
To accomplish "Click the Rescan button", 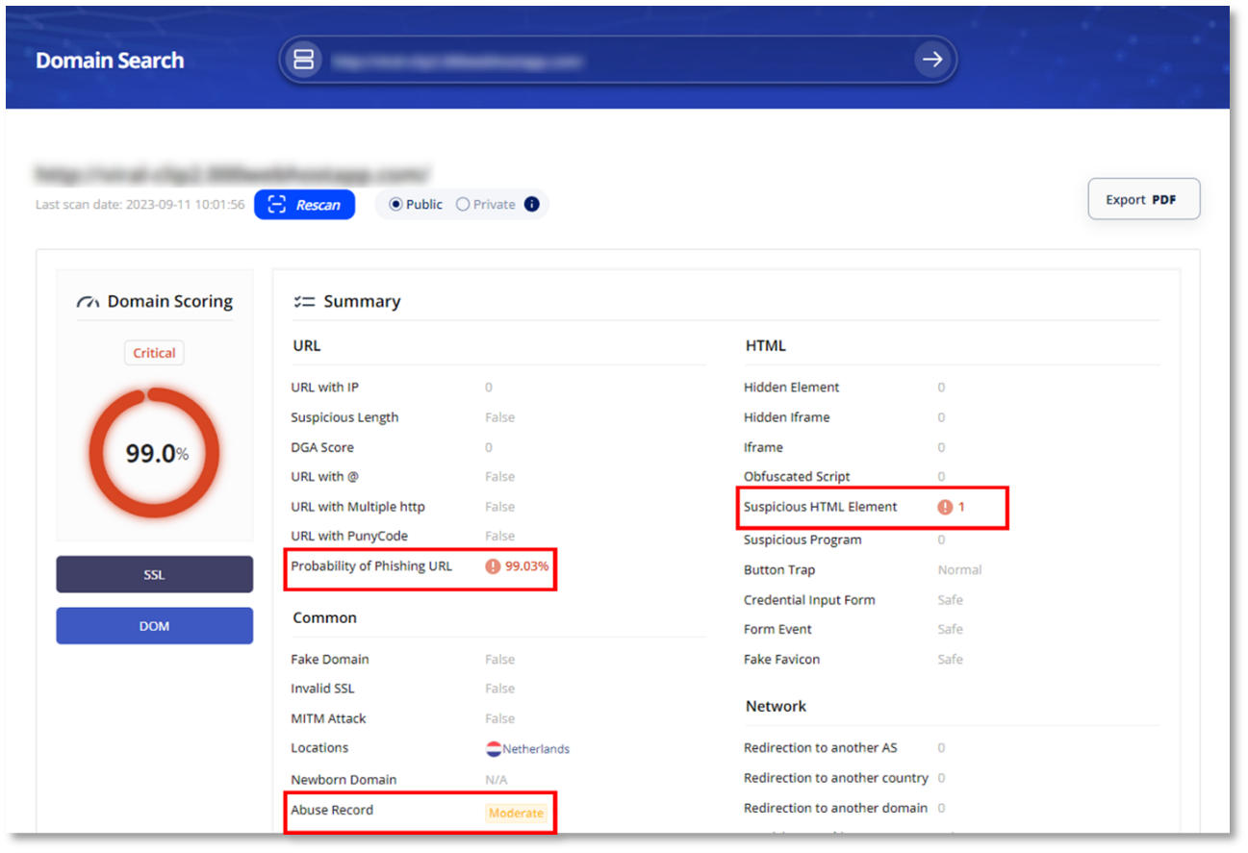I will pyautogui.click(x=304, y=205).
